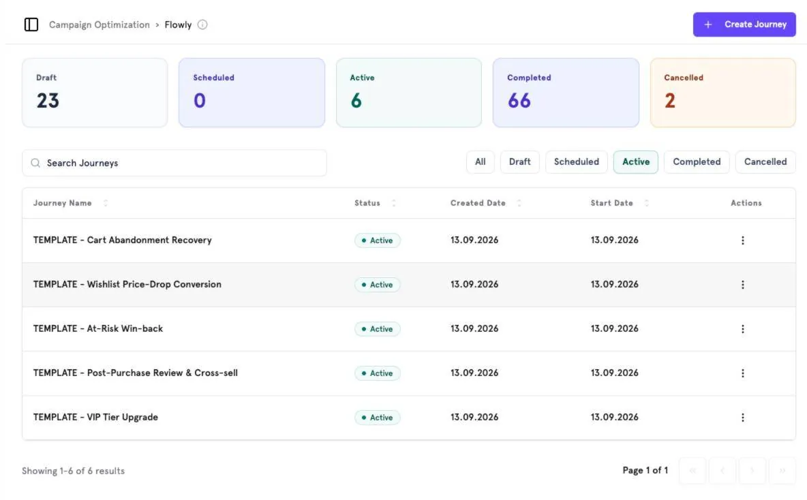Open actions menu for VIP Tier Upgrade

tap(742, 417)
